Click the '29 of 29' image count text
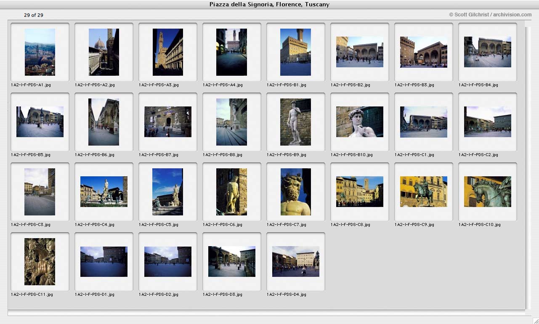Viewport: 539px width, 324px height. pos(34,15)
